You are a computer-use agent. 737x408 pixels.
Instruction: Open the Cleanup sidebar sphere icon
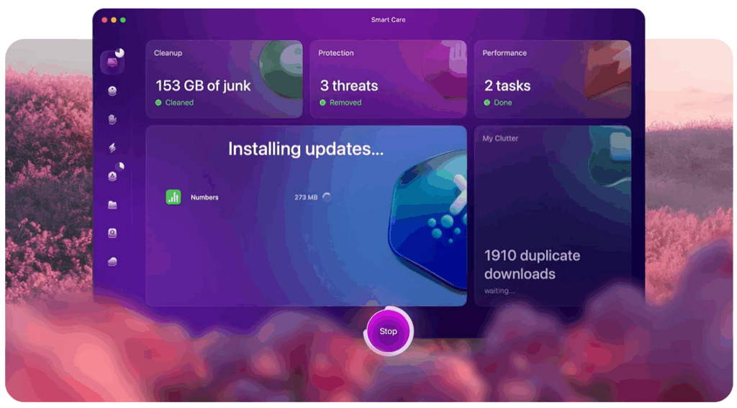[x=112, y=91]
